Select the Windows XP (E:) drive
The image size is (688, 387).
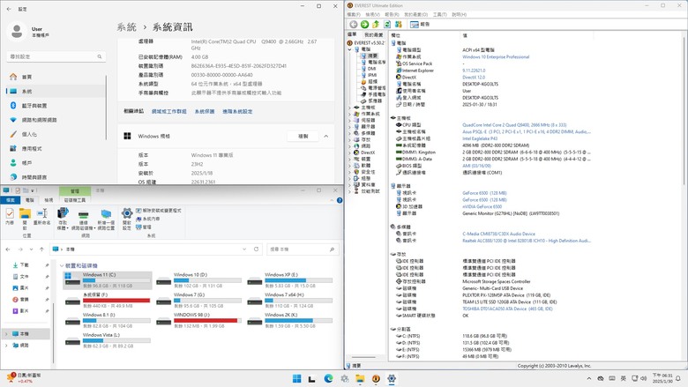pos(289,280)
